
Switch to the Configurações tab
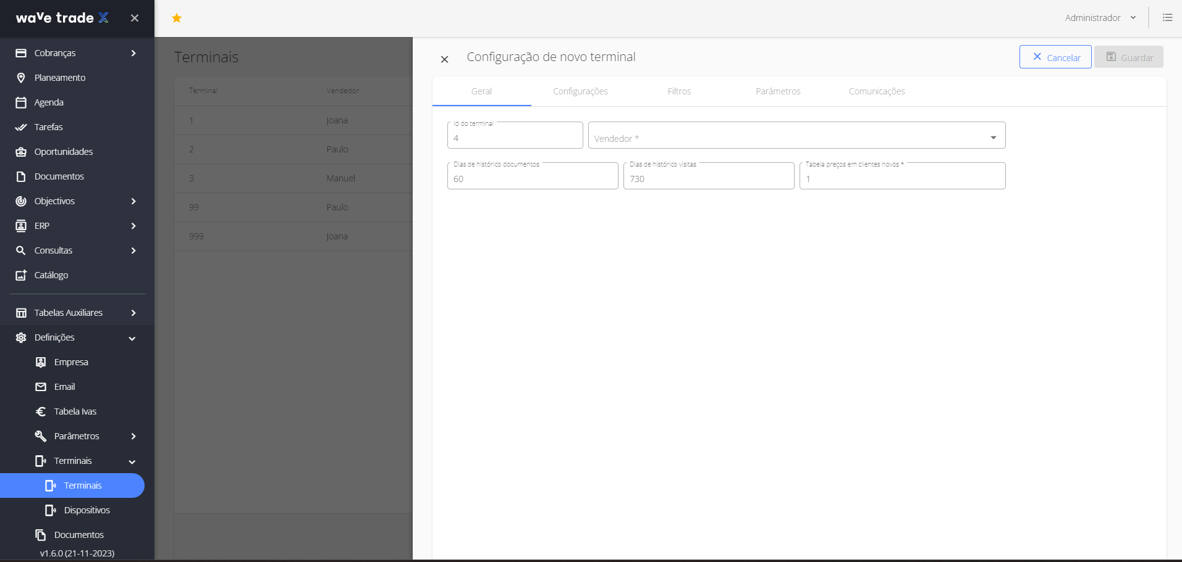[580, 91]
